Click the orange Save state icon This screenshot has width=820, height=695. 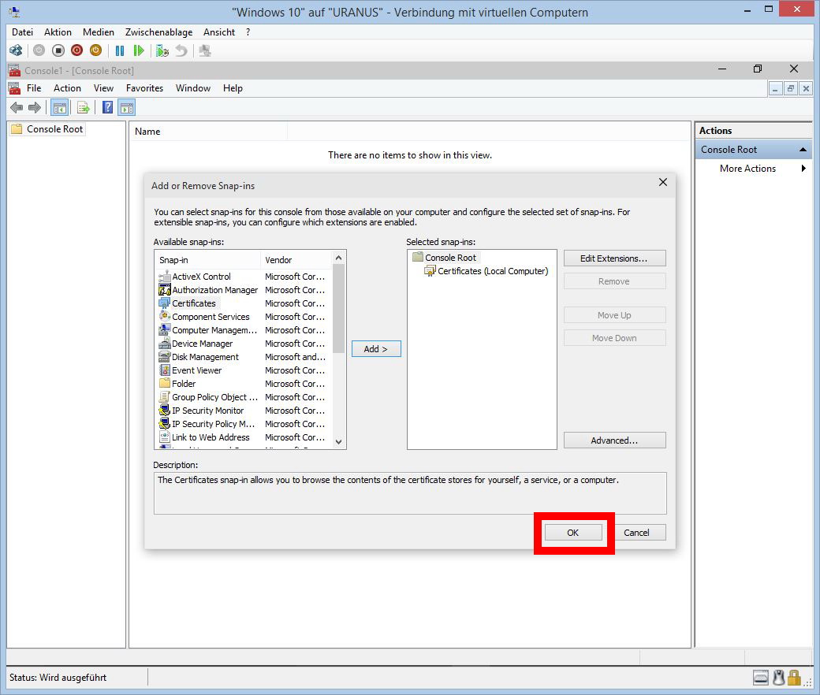click(95, 50)
